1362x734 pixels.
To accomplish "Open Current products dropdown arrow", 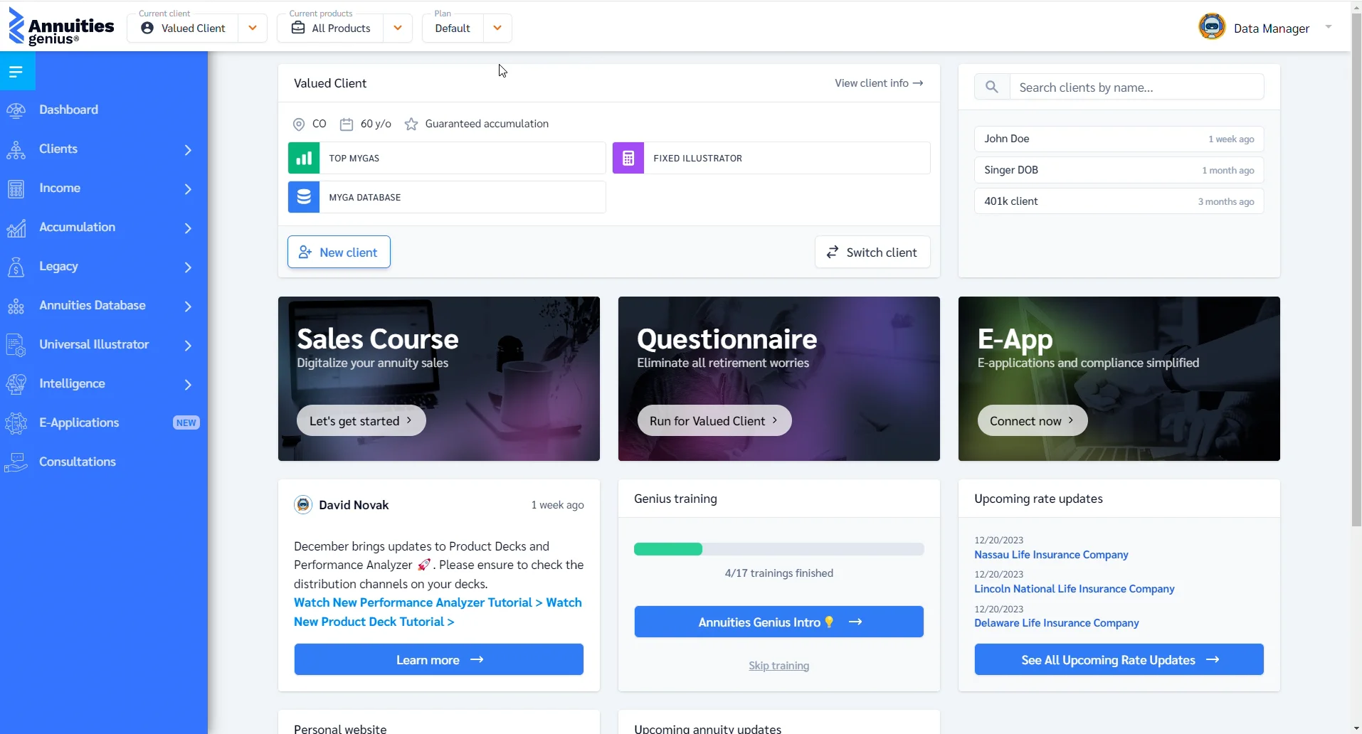I will [x=398, y=28].
